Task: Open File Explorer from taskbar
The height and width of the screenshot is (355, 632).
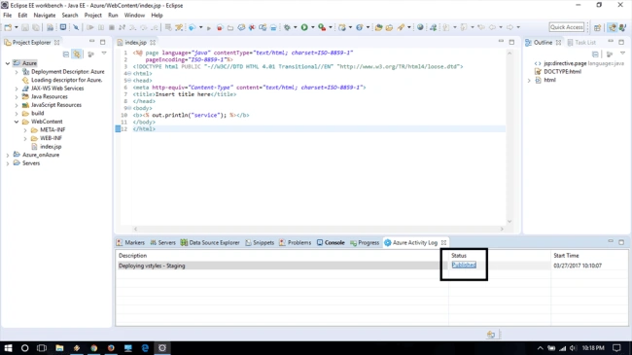Action: click(x=59, y=348)
